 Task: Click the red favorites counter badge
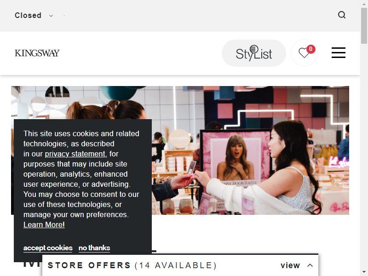(311, 49)
